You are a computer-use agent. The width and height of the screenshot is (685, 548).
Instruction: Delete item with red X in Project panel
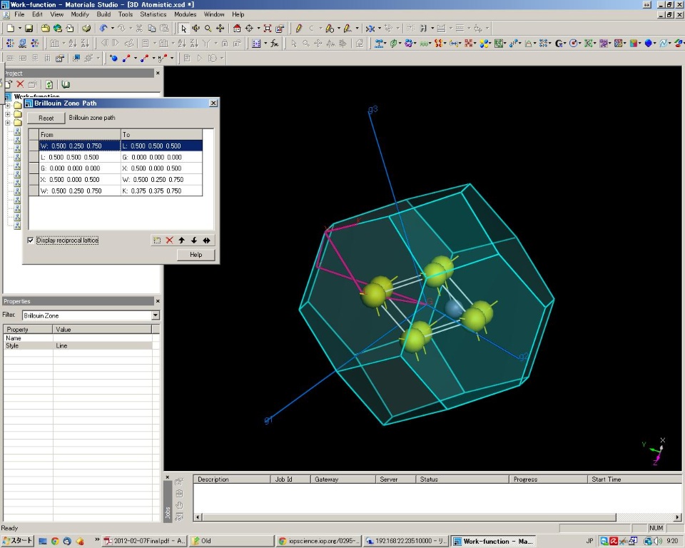[x=20, y=84]
